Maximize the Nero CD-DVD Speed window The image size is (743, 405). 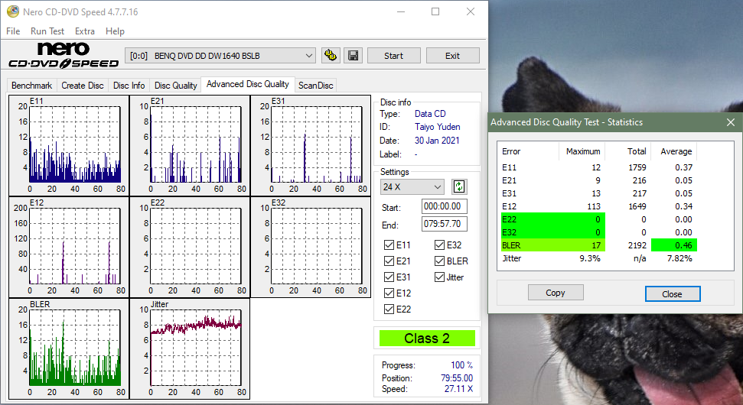click(x=435, y=11)
